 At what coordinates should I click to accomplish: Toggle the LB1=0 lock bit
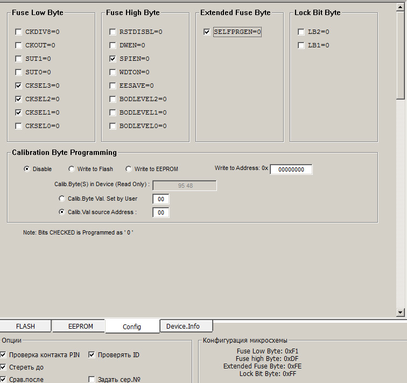pos(301,45)
